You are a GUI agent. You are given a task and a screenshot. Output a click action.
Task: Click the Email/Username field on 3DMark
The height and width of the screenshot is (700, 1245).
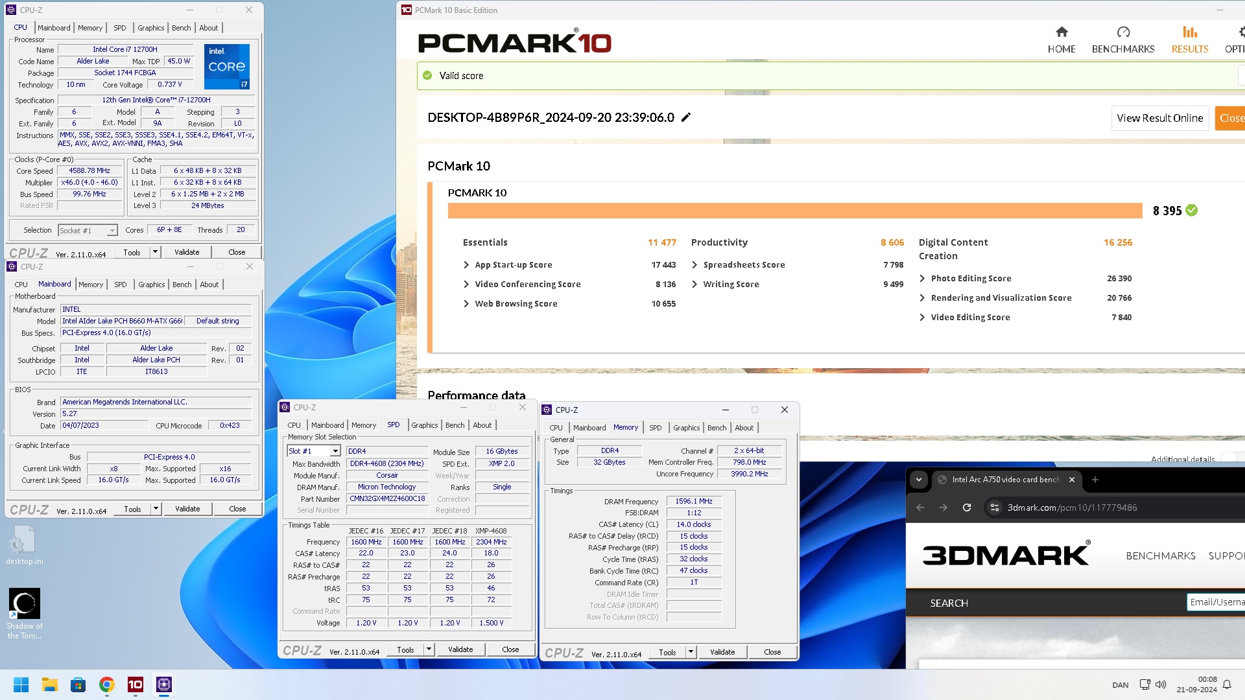1216,602
